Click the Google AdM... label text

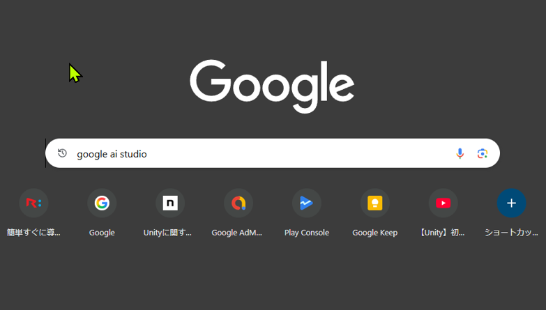tap(237, 233)
